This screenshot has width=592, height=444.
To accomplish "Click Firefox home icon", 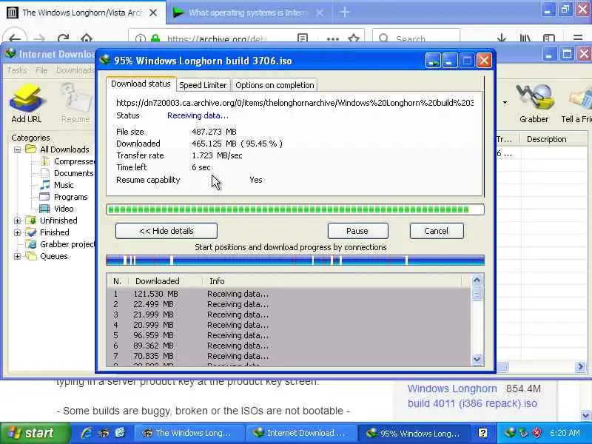I will pos(87,38).
